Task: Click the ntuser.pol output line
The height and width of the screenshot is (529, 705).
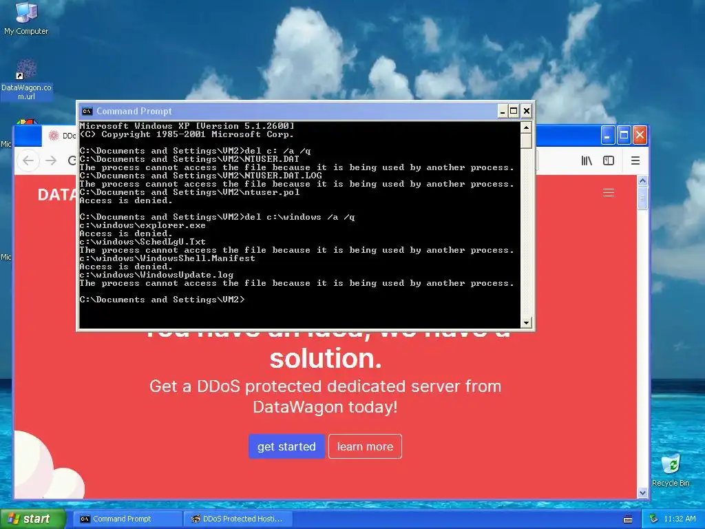Action: [x=189, y=192]
